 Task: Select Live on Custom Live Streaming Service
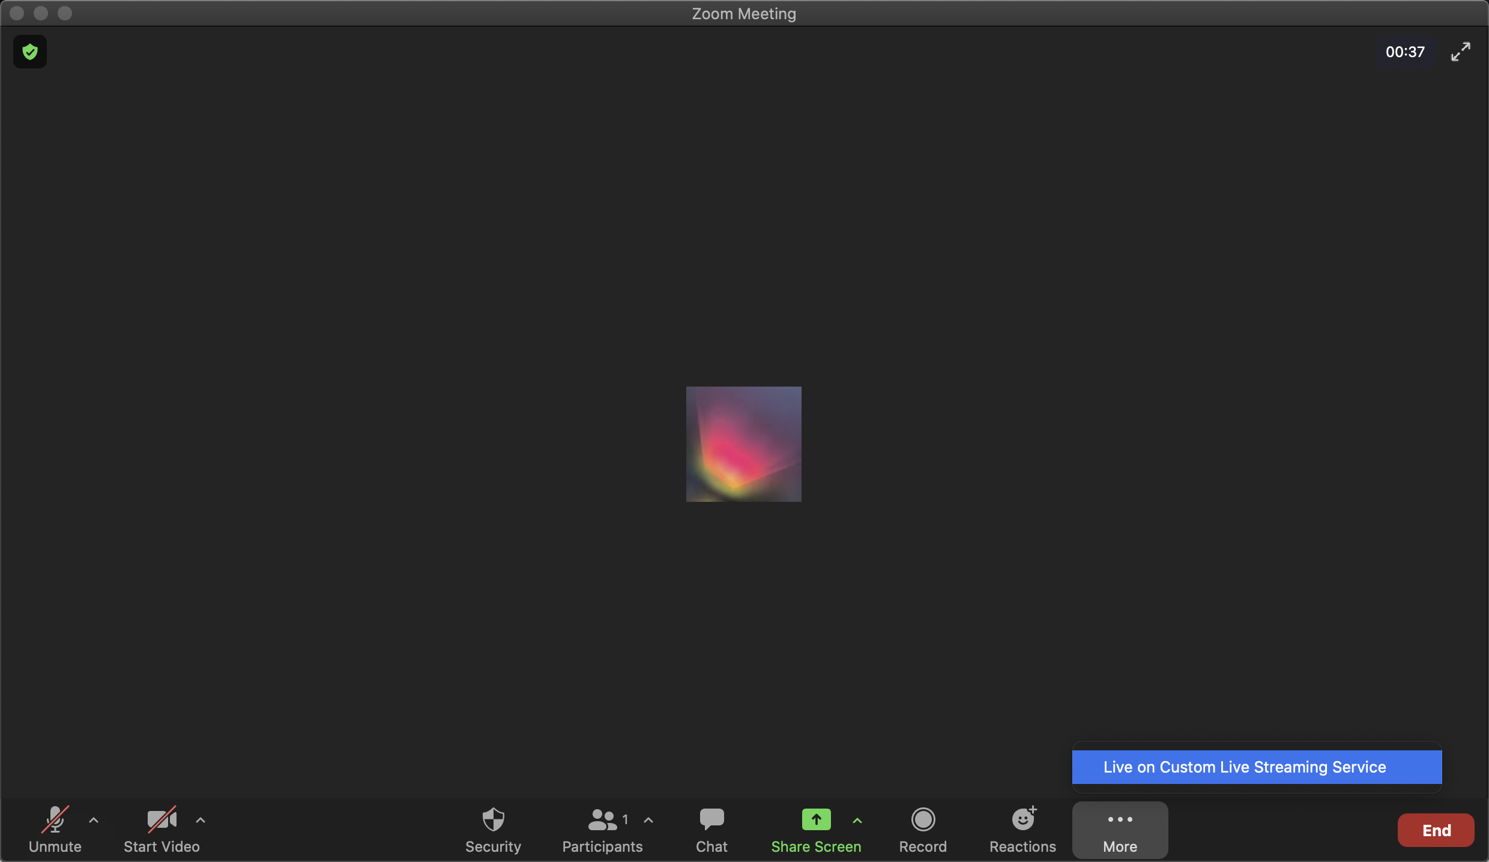(x=1257, y=767)
